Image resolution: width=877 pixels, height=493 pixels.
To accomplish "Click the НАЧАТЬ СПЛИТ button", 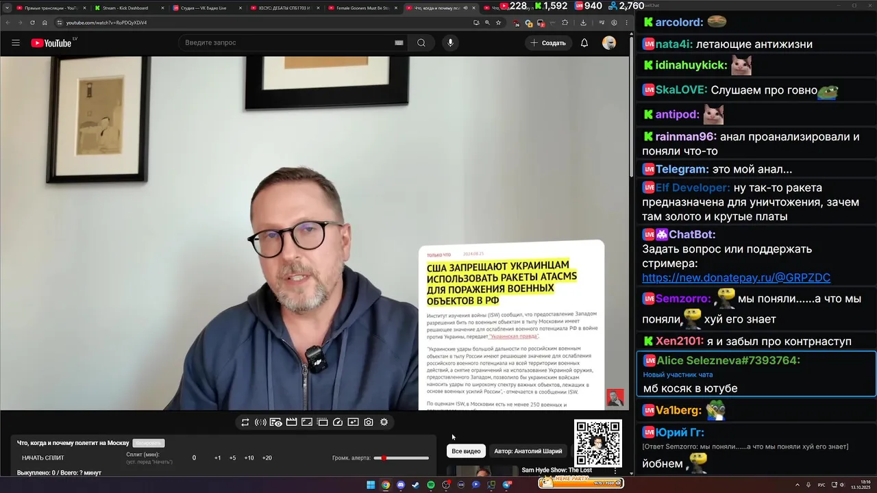I will [43, 458].
